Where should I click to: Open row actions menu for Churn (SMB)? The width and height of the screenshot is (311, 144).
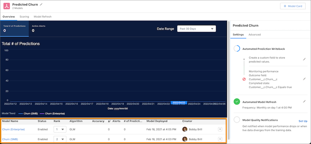click(220, 139)
